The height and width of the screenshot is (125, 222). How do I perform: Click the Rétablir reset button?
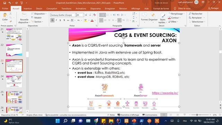(x=36, y=18)
